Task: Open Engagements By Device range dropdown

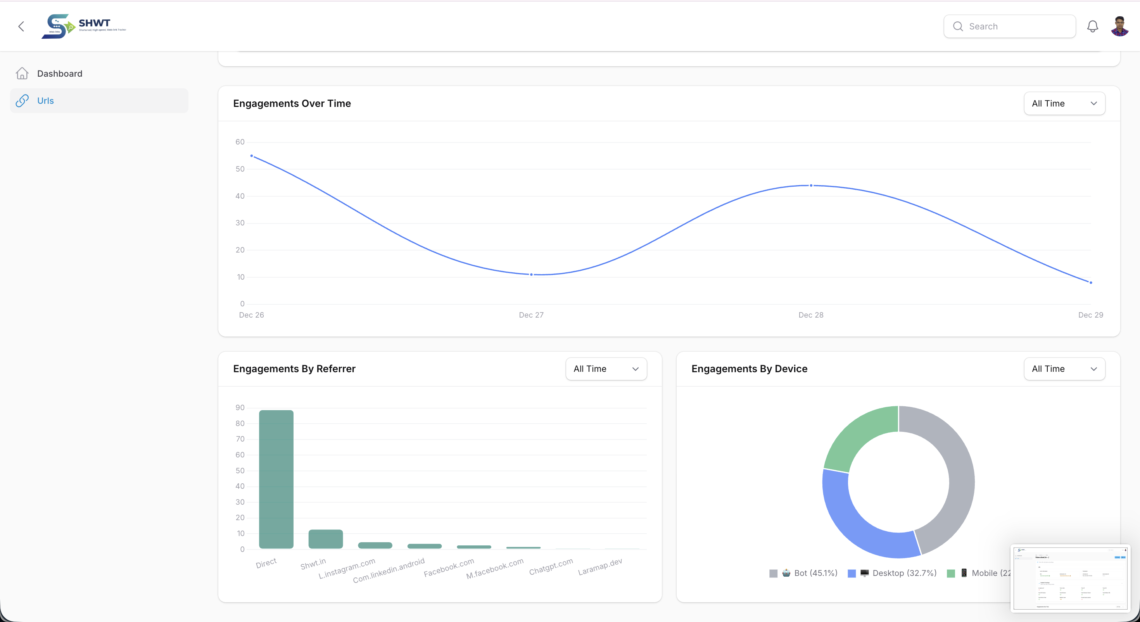Action: point(1064,369)
